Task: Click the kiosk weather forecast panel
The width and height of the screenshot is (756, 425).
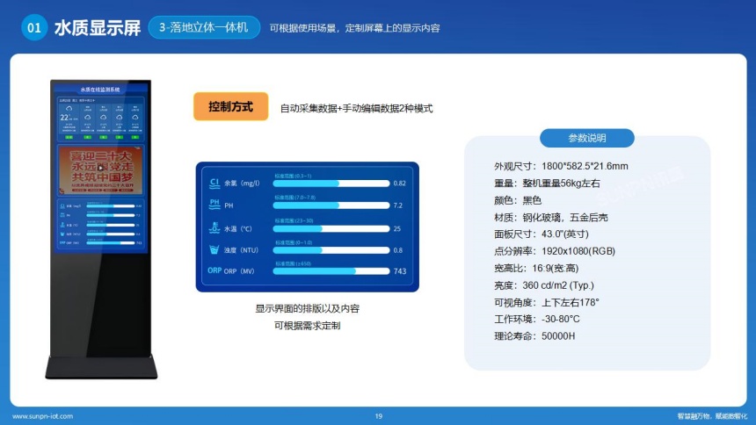Action: tap(101, 119)
